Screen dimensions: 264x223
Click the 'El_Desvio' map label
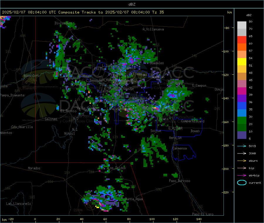pos(68,111)
